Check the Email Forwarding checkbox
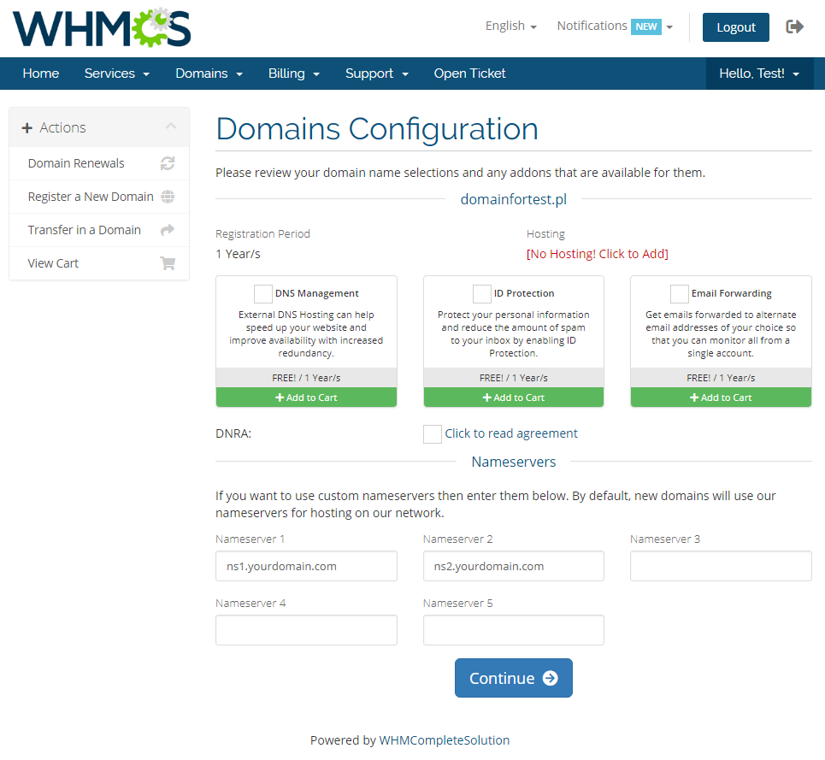 pyautogui.click(x=680, y=293)
